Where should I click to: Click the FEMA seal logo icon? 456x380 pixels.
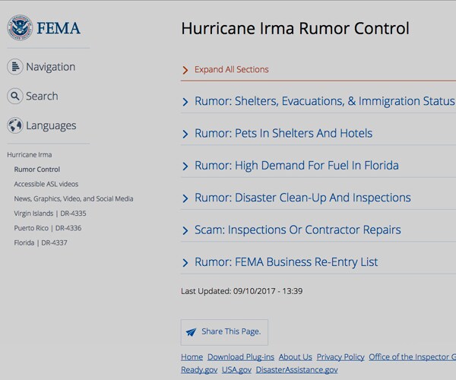pos(21,27)
